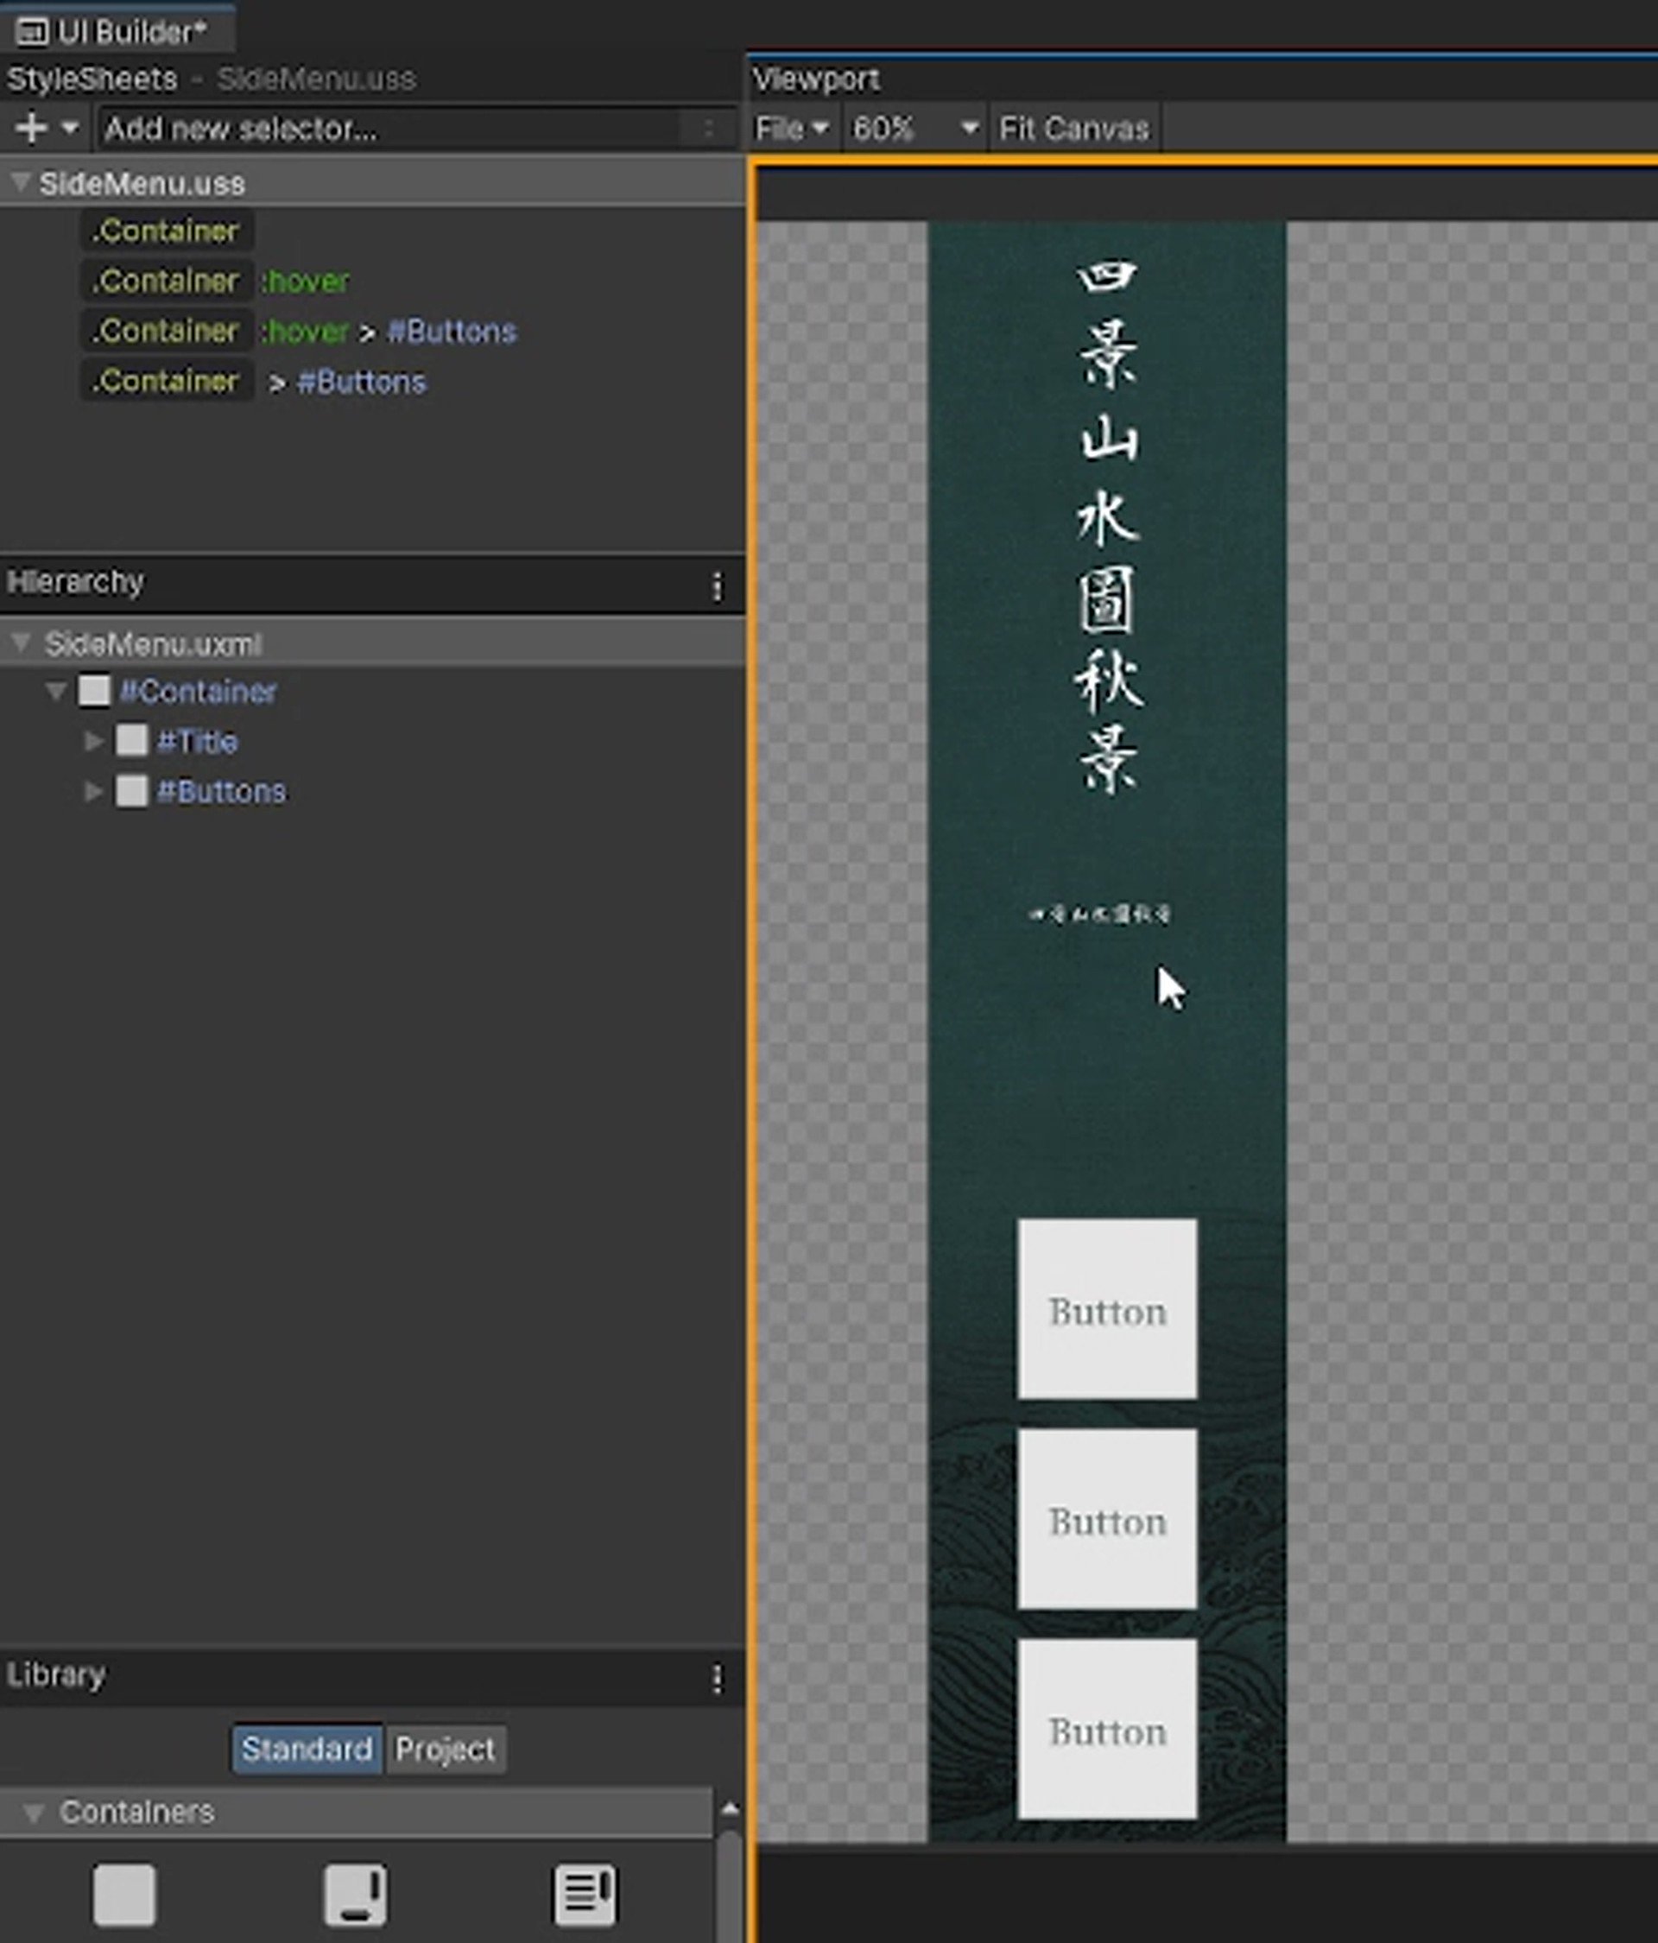Open the Viewport File menu
The height and width of the screenshot is (1943, 1658).
[793, 129]
